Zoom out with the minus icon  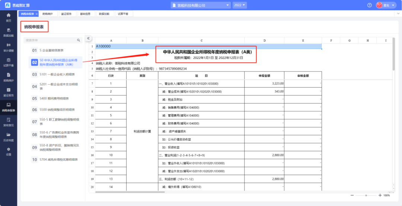coord(352,195)
